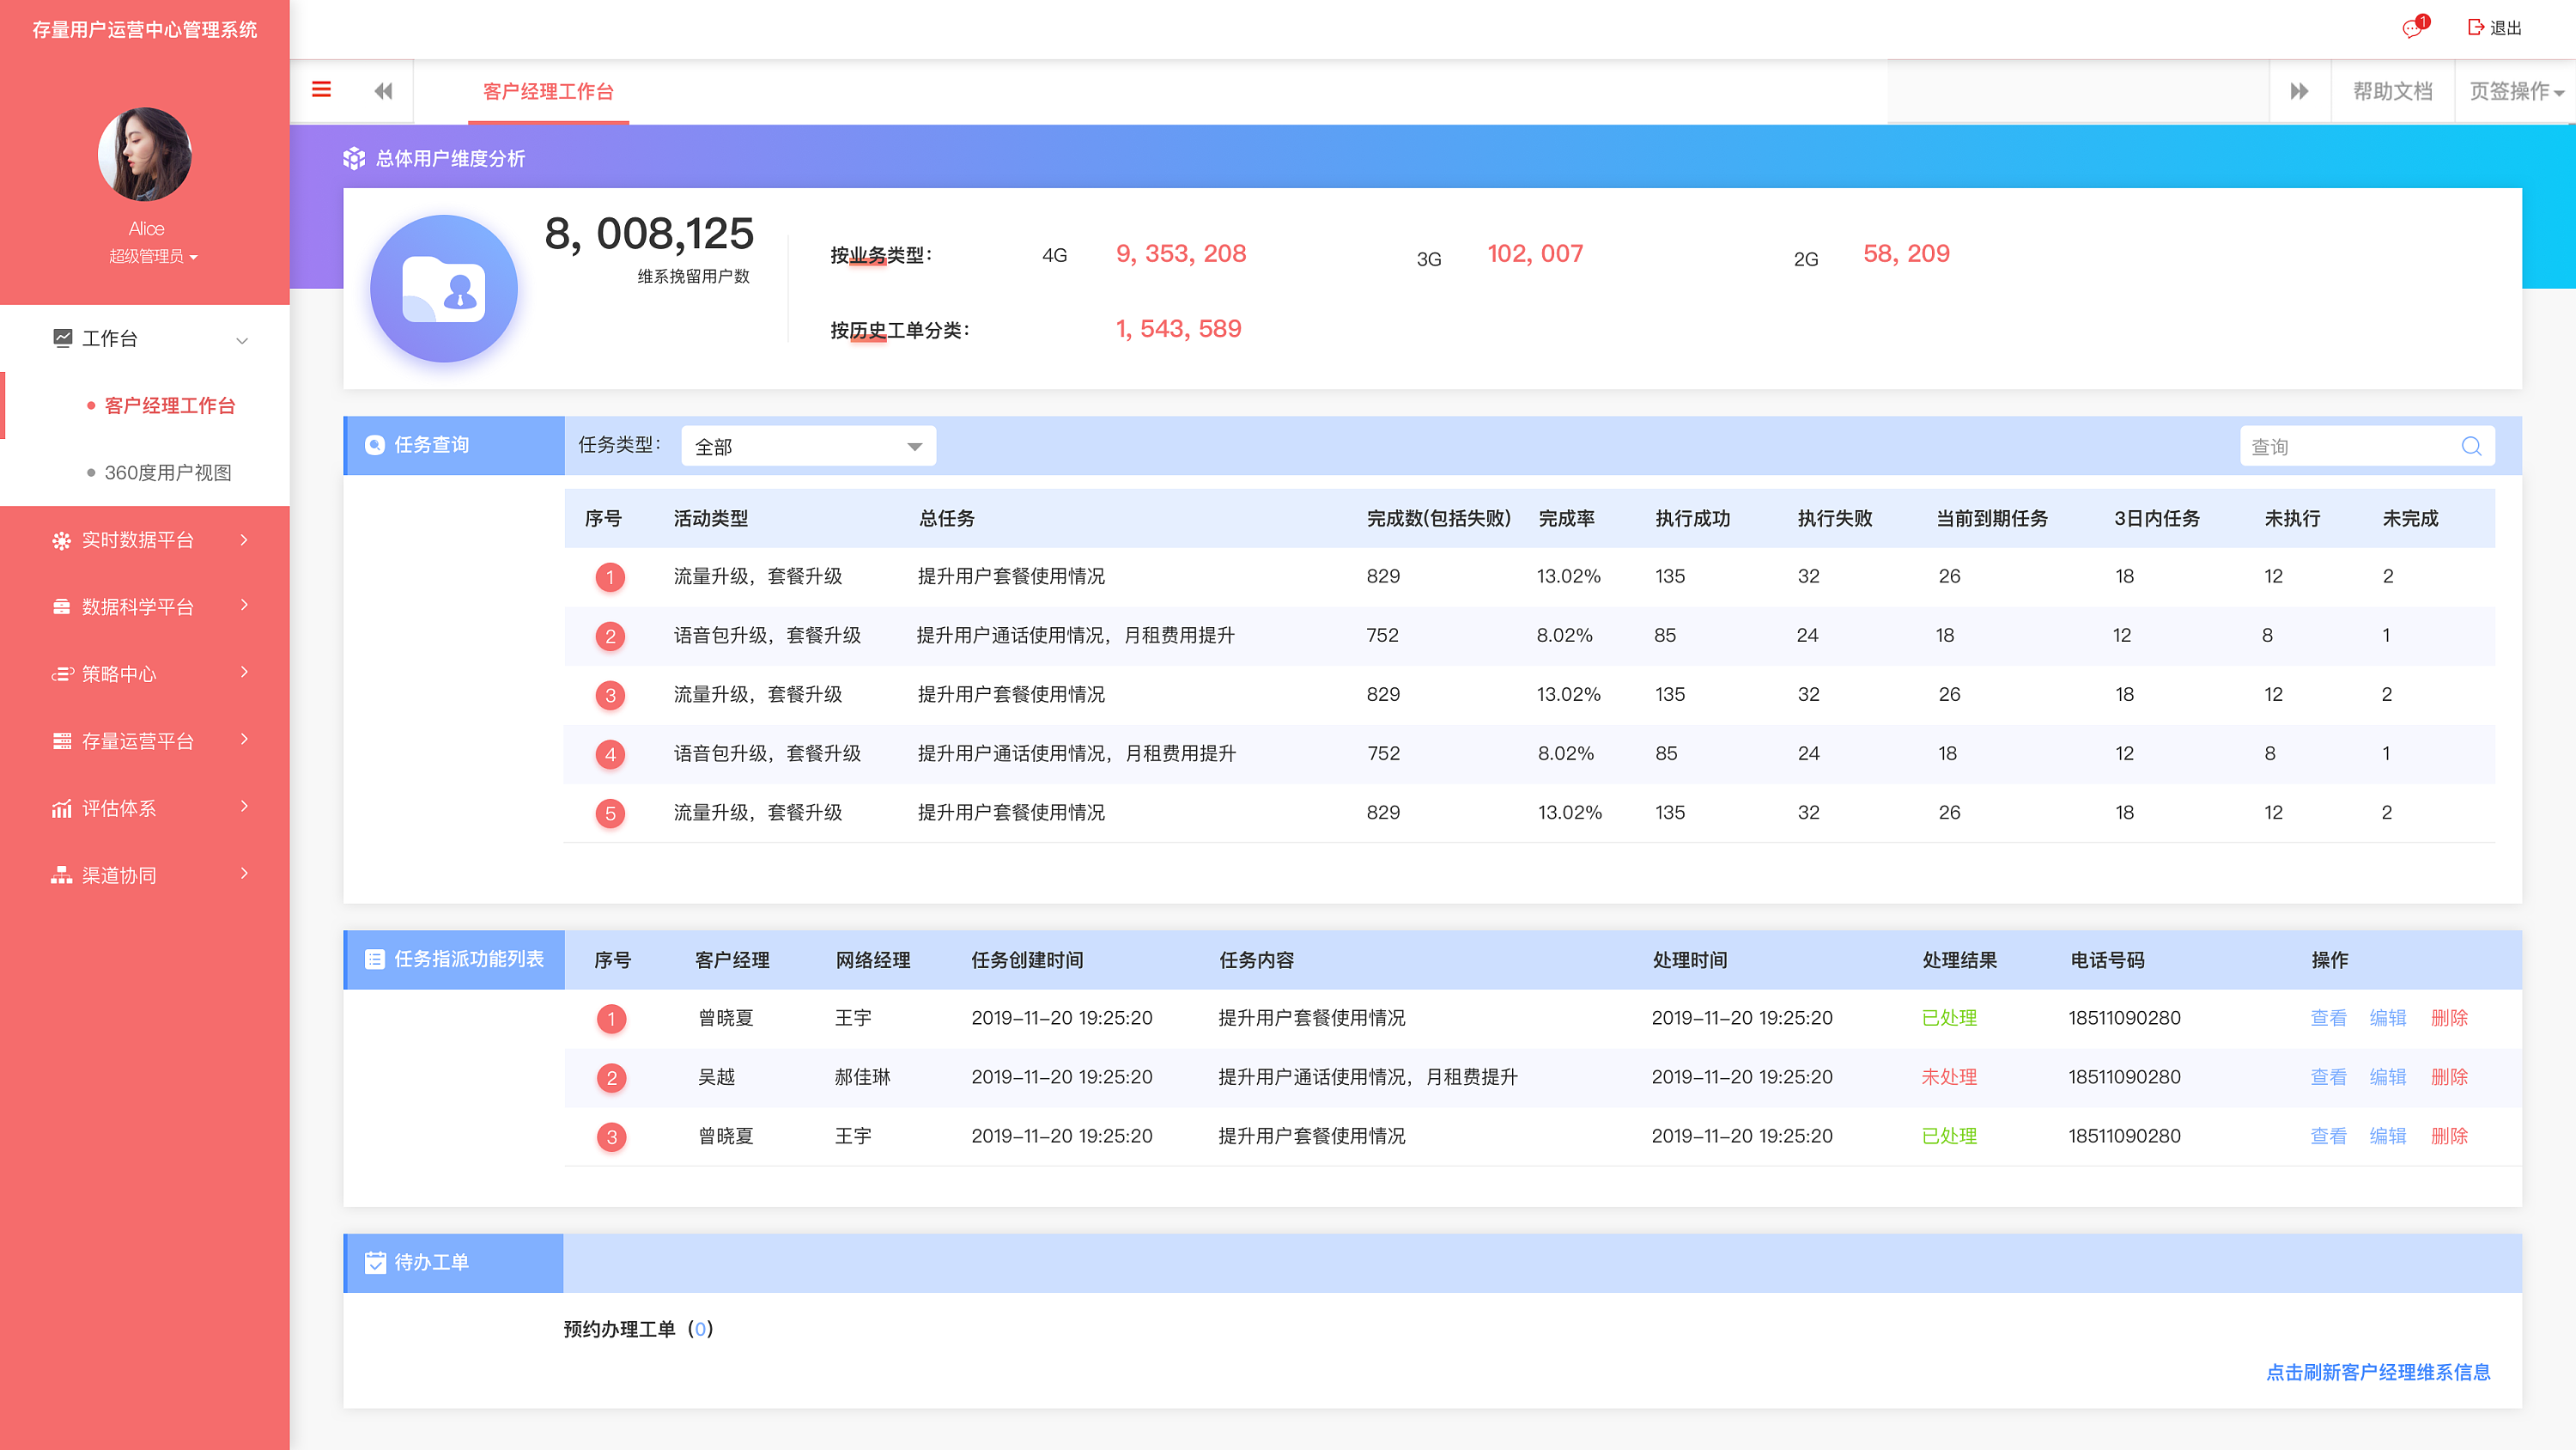Select the 360度用户视图 menu item
This screenshot has height=1450, width=2576.
(x=167, y=472)
